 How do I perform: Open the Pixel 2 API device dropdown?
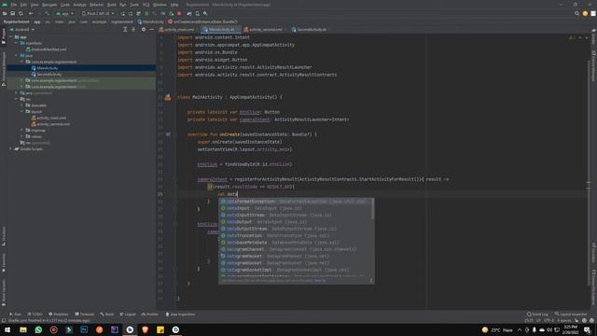tap(98, 13)
